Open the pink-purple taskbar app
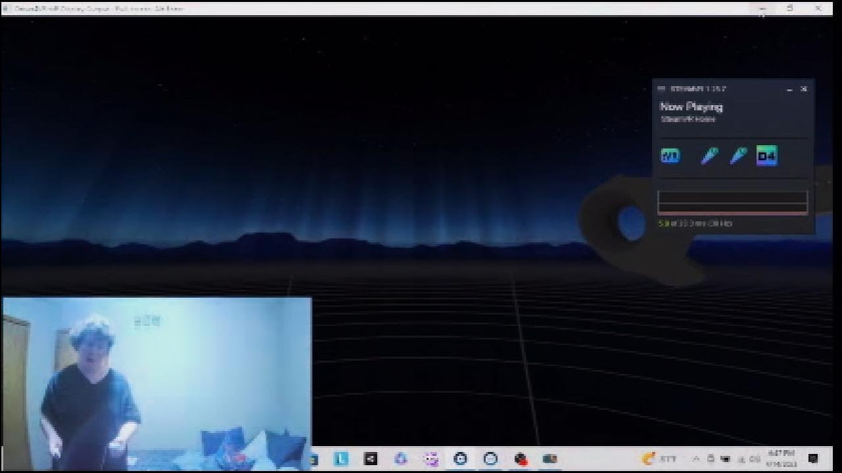The image size is (842, 473). click(431, 459)
